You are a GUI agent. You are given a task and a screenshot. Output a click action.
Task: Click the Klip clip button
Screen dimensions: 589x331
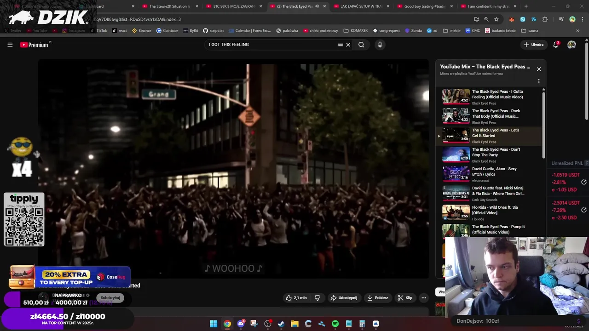(x=405, y=298)
